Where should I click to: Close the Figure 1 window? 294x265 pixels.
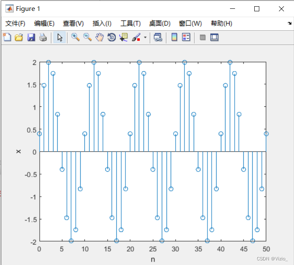tap(281, 9)
